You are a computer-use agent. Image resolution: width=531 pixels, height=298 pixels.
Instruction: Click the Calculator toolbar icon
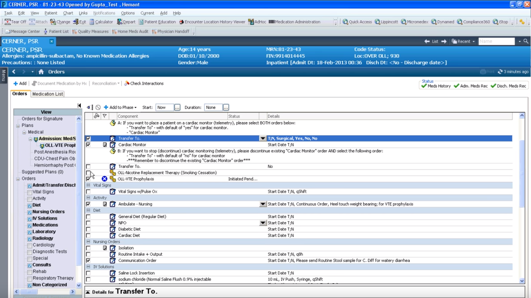point(92,22)
